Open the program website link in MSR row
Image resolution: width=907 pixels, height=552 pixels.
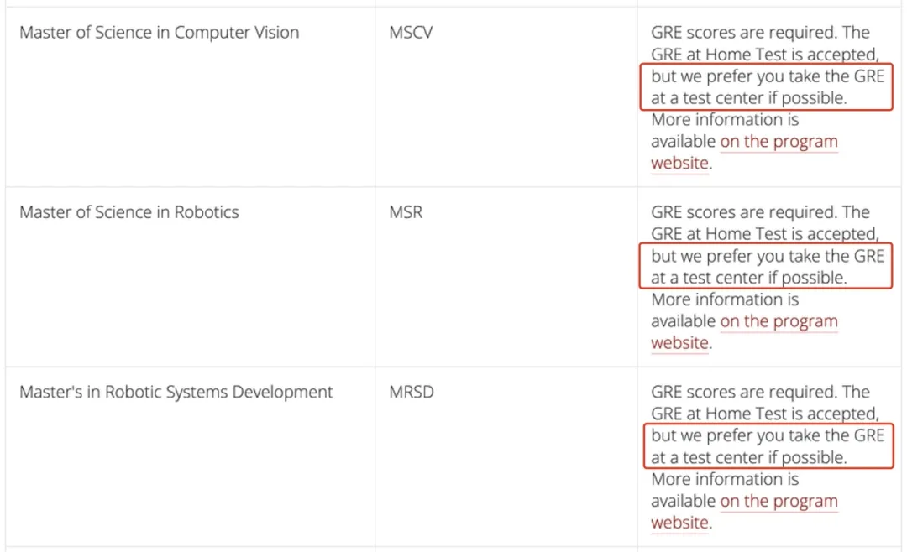coord(779,321)
